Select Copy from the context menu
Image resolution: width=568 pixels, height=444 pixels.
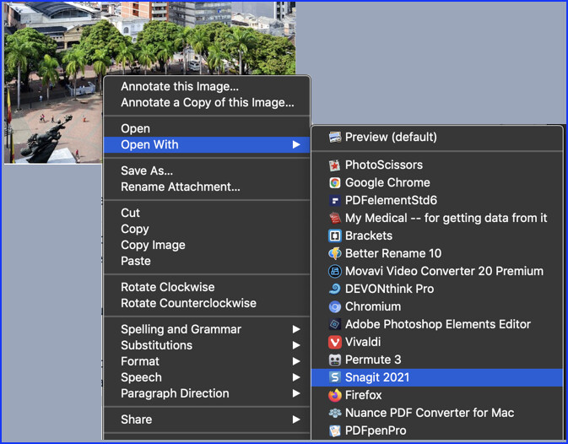(207, 229)
